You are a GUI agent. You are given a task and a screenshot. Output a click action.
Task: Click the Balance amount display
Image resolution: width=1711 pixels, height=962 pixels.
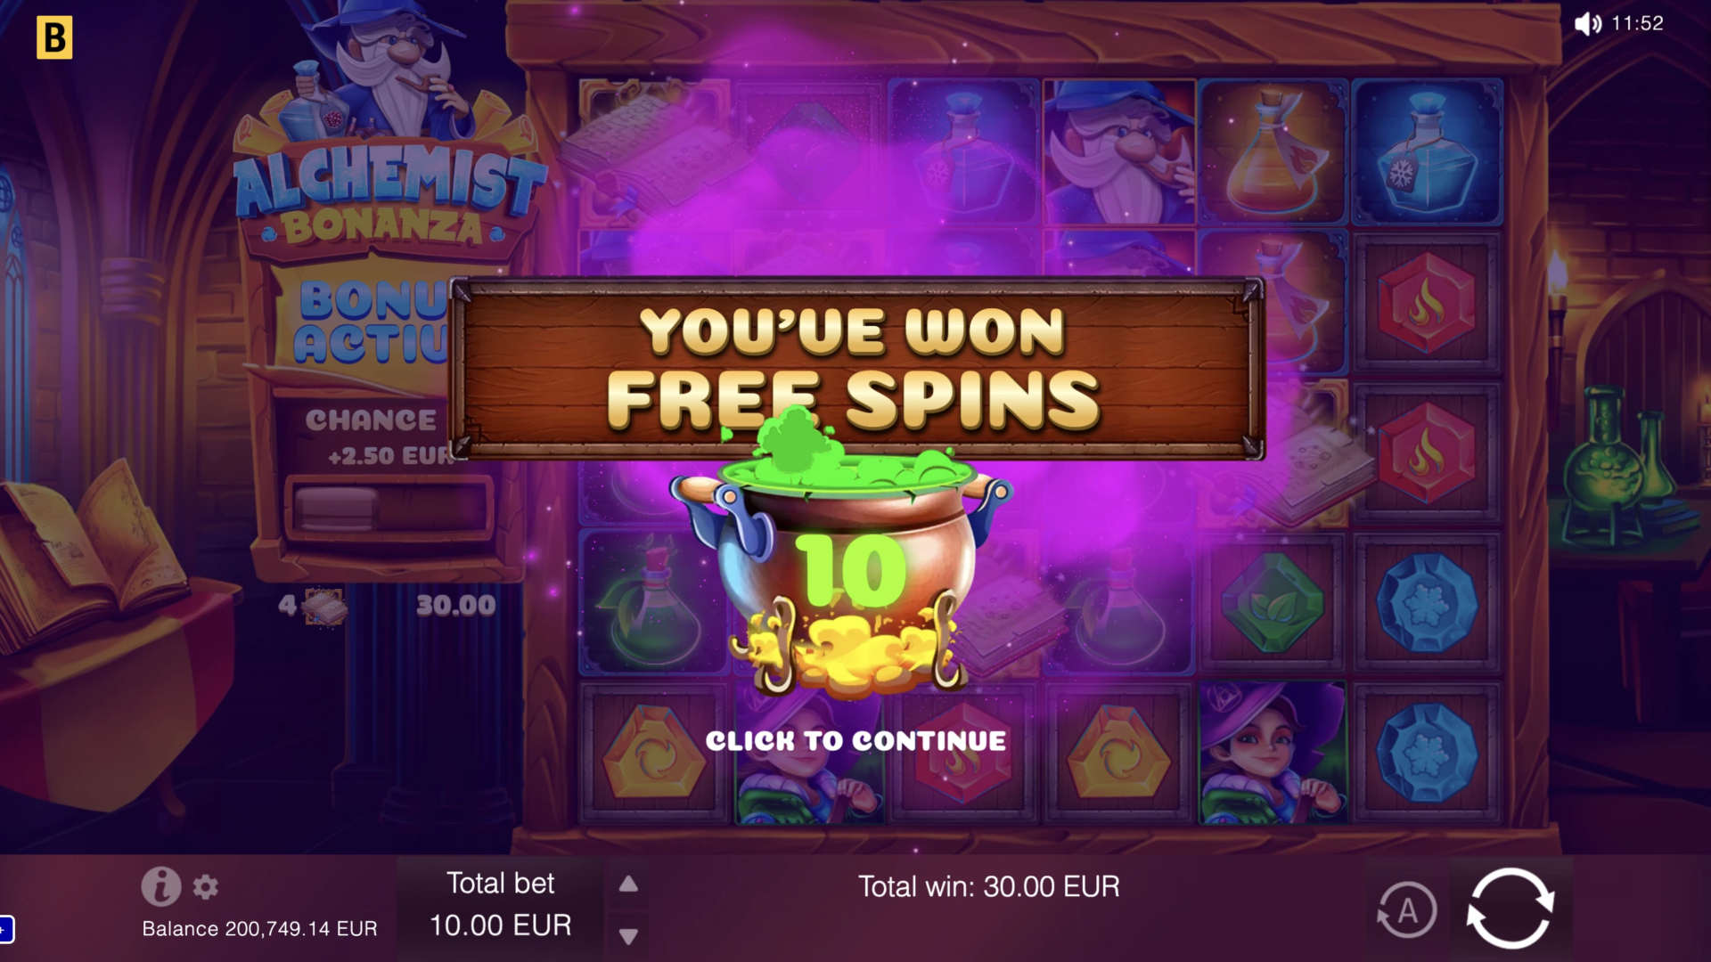259,929
